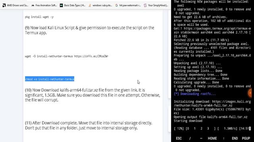The width and height of the screenshot is (254, 142).
Task: Tap the PGUP key in Termux
Action: coord(246,138)
